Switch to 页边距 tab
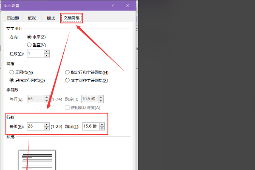 click(13, 18)
